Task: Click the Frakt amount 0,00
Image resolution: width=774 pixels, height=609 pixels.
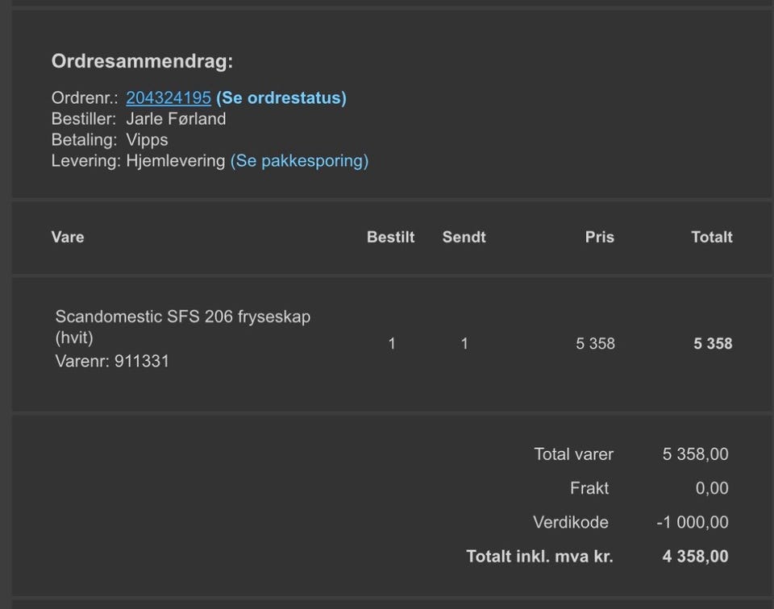Action: click(x=712, y=488)
